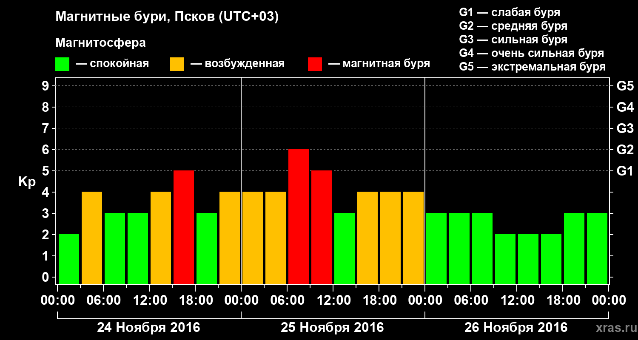The image size is (638, 340).
Task: Click the 'Магнитосфера' heading
Action: [101, 43]
